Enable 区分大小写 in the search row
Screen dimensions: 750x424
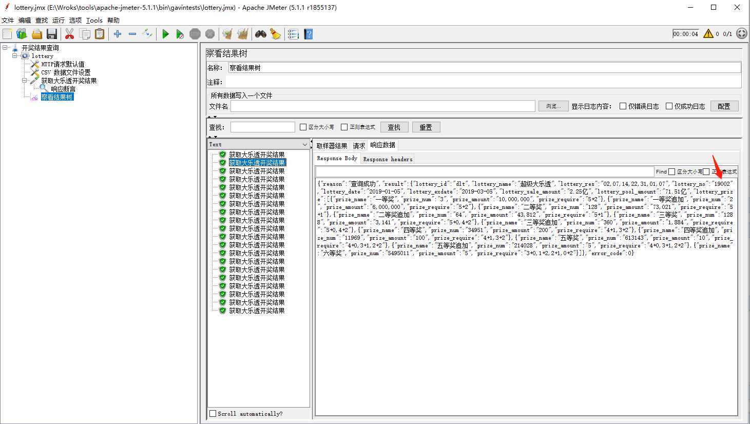[303, 127]
